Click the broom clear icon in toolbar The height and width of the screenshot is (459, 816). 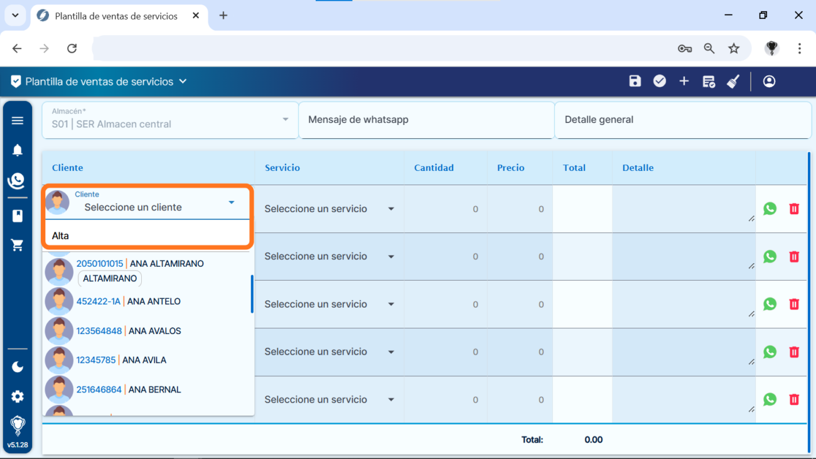coord(733,81)
